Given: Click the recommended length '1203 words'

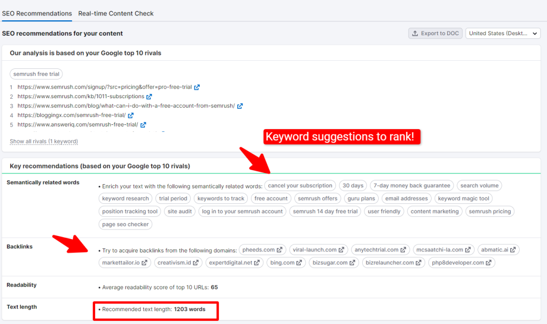Looking at the screenshot, I should tap(190, 310).
